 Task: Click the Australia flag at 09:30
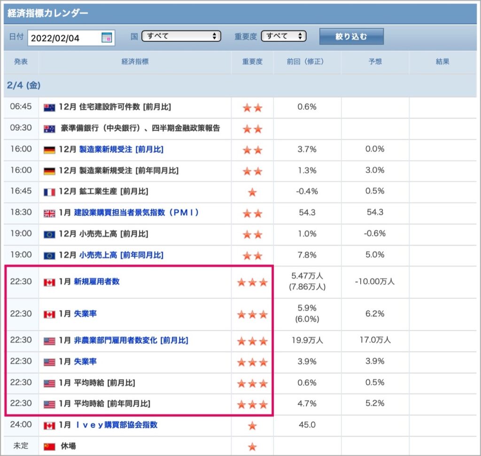click(x=49, y=129)
